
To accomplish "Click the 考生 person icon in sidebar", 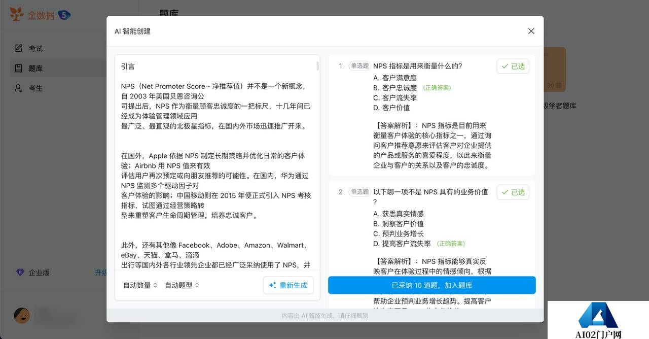I will click(x=19, y=88).
